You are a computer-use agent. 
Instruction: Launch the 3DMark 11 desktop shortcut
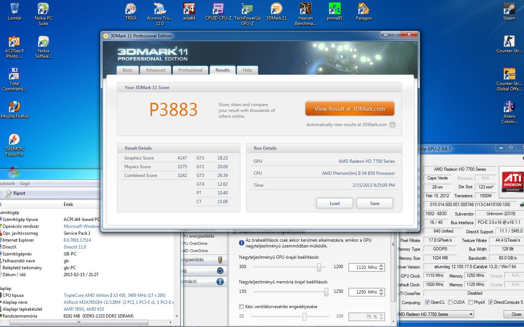point(276,11)
